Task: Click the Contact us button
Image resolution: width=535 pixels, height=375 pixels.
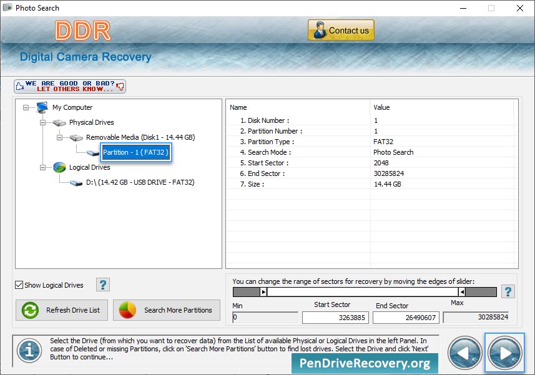Action: 341,30
